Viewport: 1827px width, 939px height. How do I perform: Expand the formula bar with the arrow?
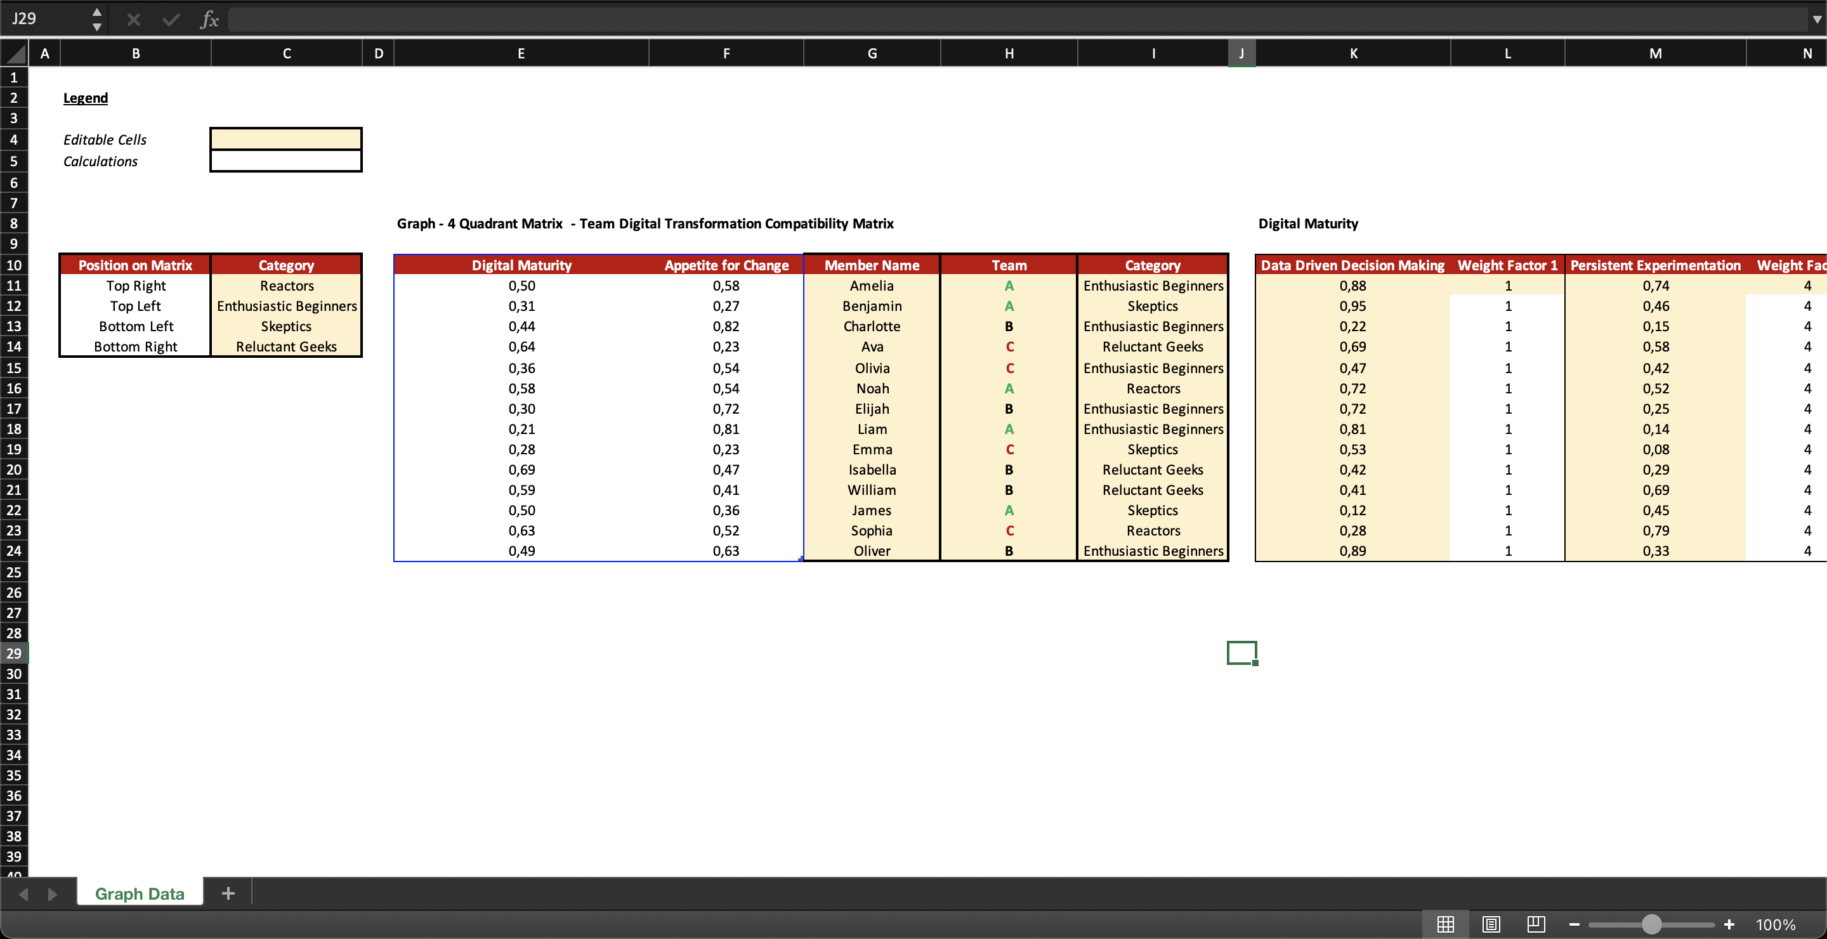1816,19
